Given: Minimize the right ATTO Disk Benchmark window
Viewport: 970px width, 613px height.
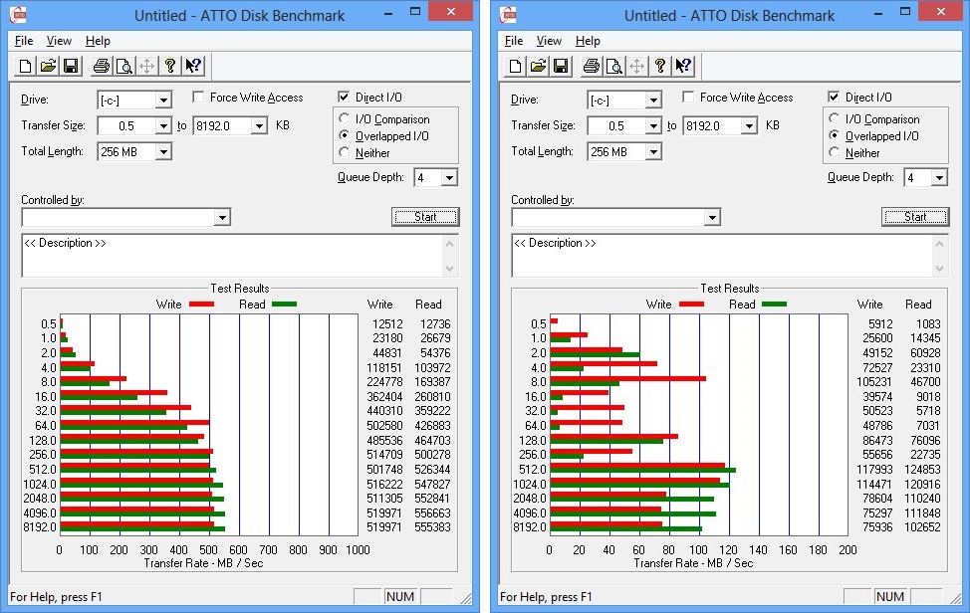Looking at the screenshot, I should 878,13.
